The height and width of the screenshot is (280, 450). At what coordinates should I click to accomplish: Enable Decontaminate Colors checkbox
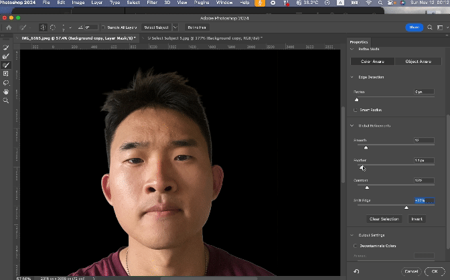click(x=356, y=246)
